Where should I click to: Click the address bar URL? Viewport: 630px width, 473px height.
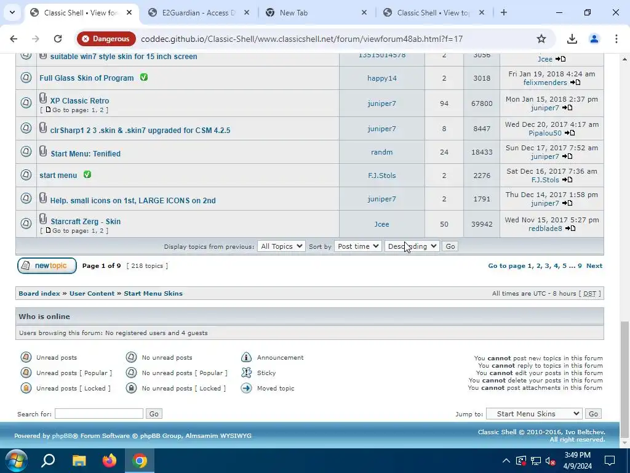[x=301, y=39]
